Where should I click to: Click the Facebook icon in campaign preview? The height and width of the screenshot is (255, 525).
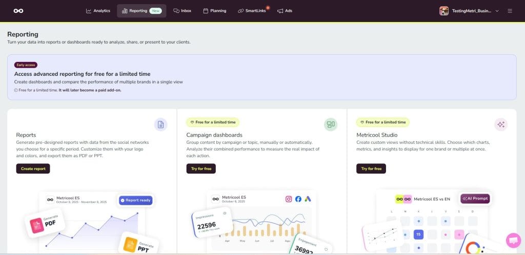tap(298, 199)
